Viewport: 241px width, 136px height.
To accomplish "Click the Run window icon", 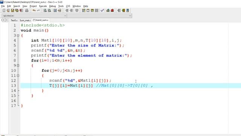I will click(x=88, y=11).
